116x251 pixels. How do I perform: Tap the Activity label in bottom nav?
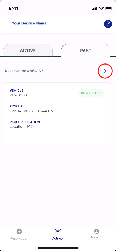pos(58,238)
